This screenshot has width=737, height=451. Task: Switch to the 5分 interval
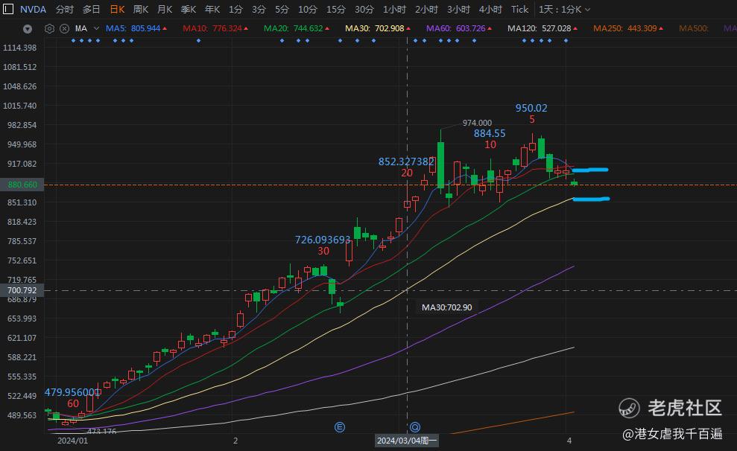(282, 10)
